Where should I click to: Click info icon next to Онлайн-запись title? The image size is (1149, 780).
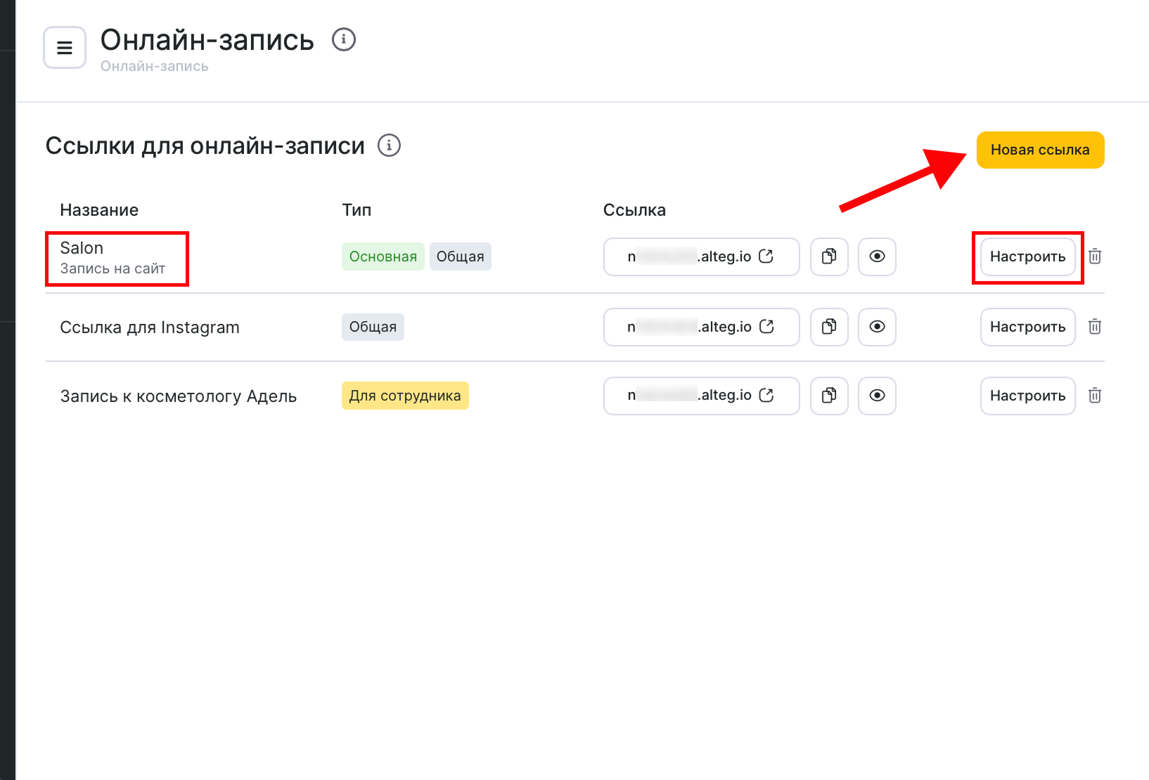[343, 39]
